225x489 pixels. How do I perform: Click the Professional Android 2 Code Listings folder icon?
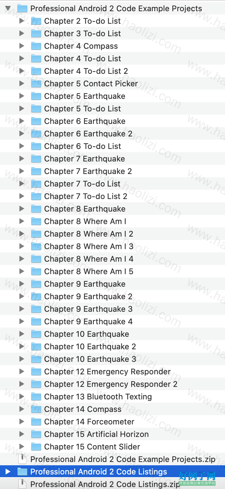(x=22, y=472)
